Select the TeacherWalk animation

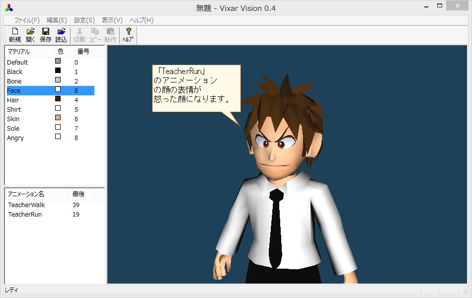(x=26, y=205)
